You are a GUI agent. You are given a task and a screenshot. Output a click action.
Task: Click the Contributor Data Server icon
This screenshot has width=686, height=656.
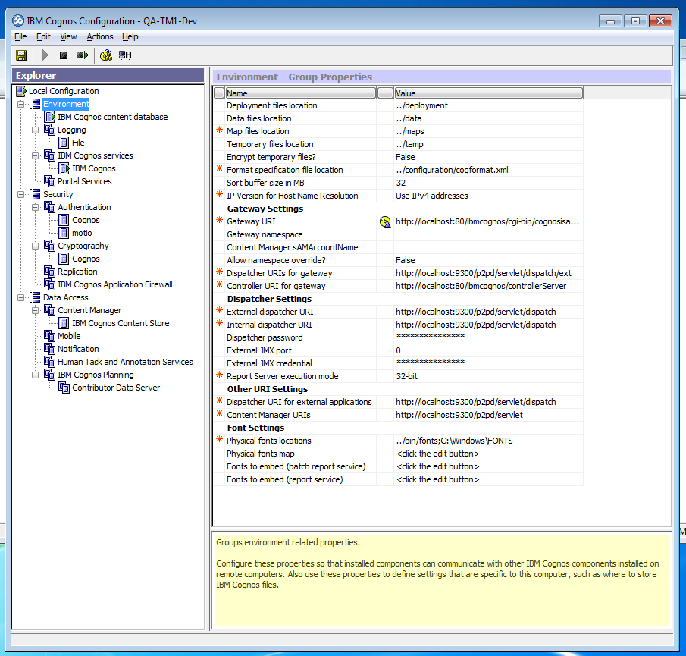64,388
